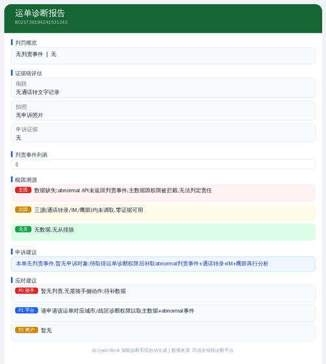The width and height of the screenshot is (326, 364).
Task: Select the 无判责事件 | 无 summary text
Action: point(36,54)
